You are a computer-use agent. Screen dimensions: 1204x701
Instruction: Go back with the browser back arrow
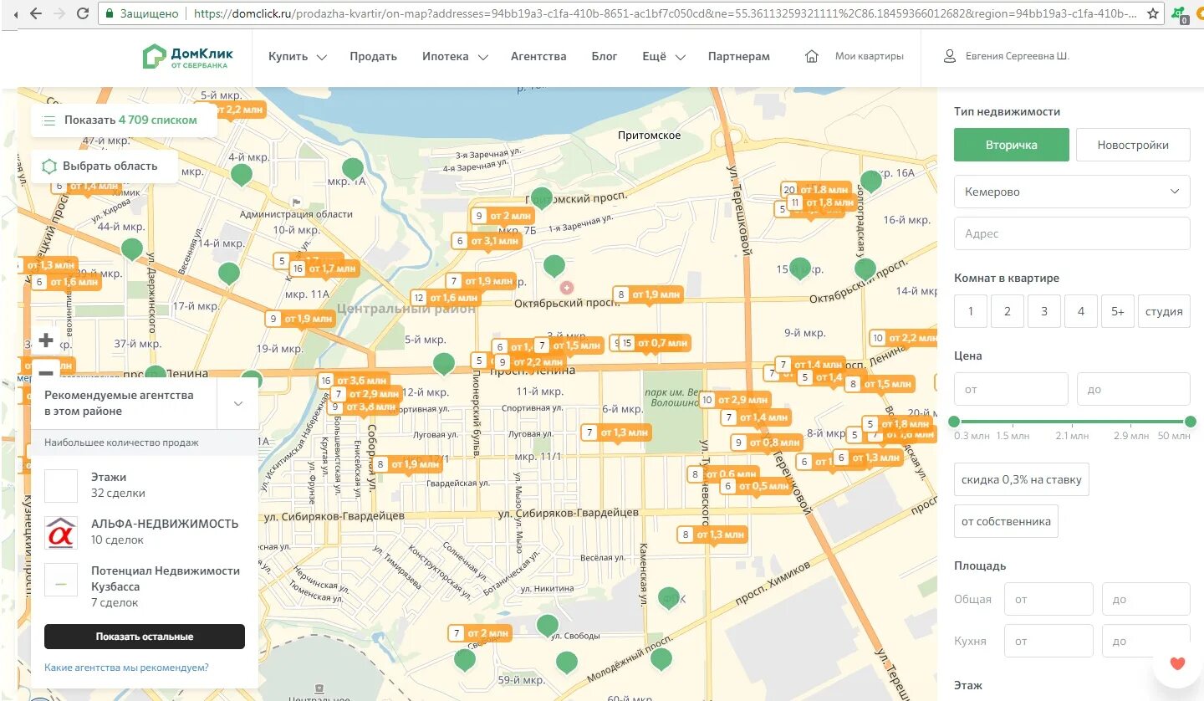(34, 13)
